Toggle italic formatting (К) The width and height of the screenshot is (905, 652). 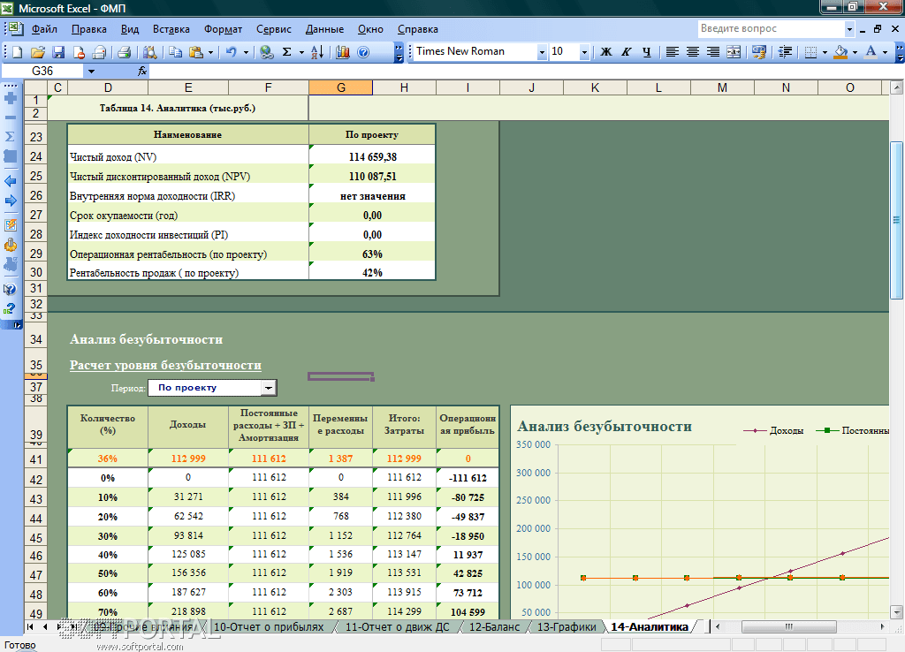coord(626,52)
